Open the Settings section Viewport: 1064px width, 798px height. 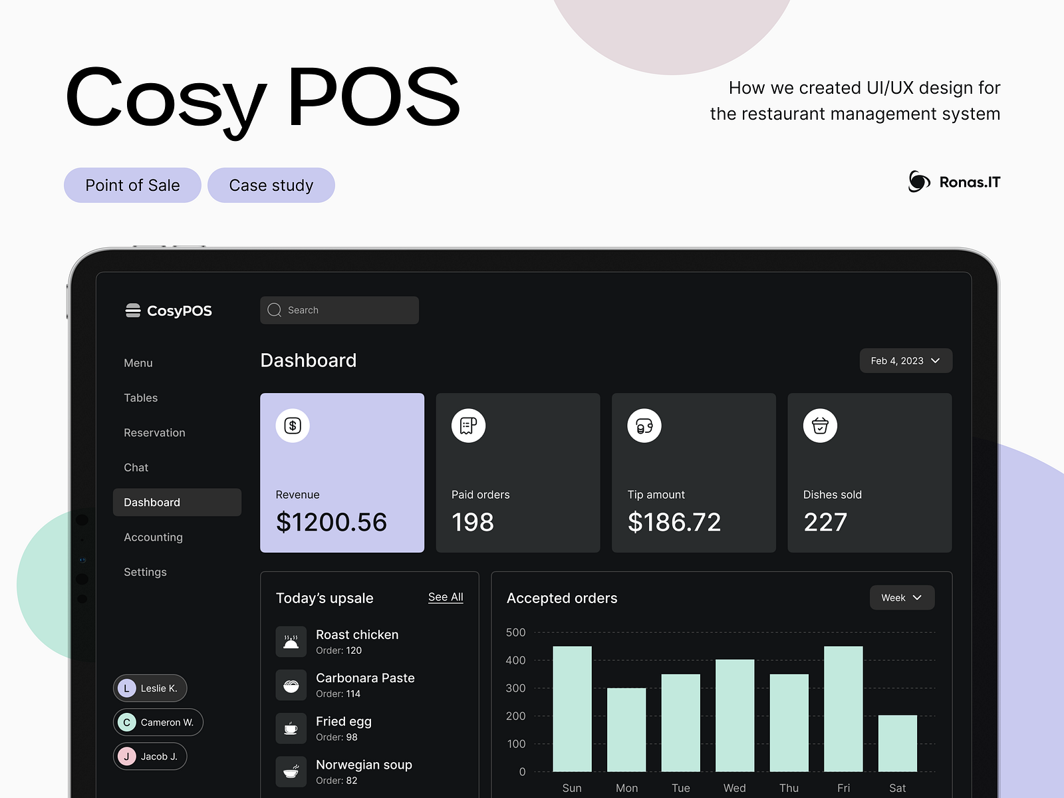(145, 572)
